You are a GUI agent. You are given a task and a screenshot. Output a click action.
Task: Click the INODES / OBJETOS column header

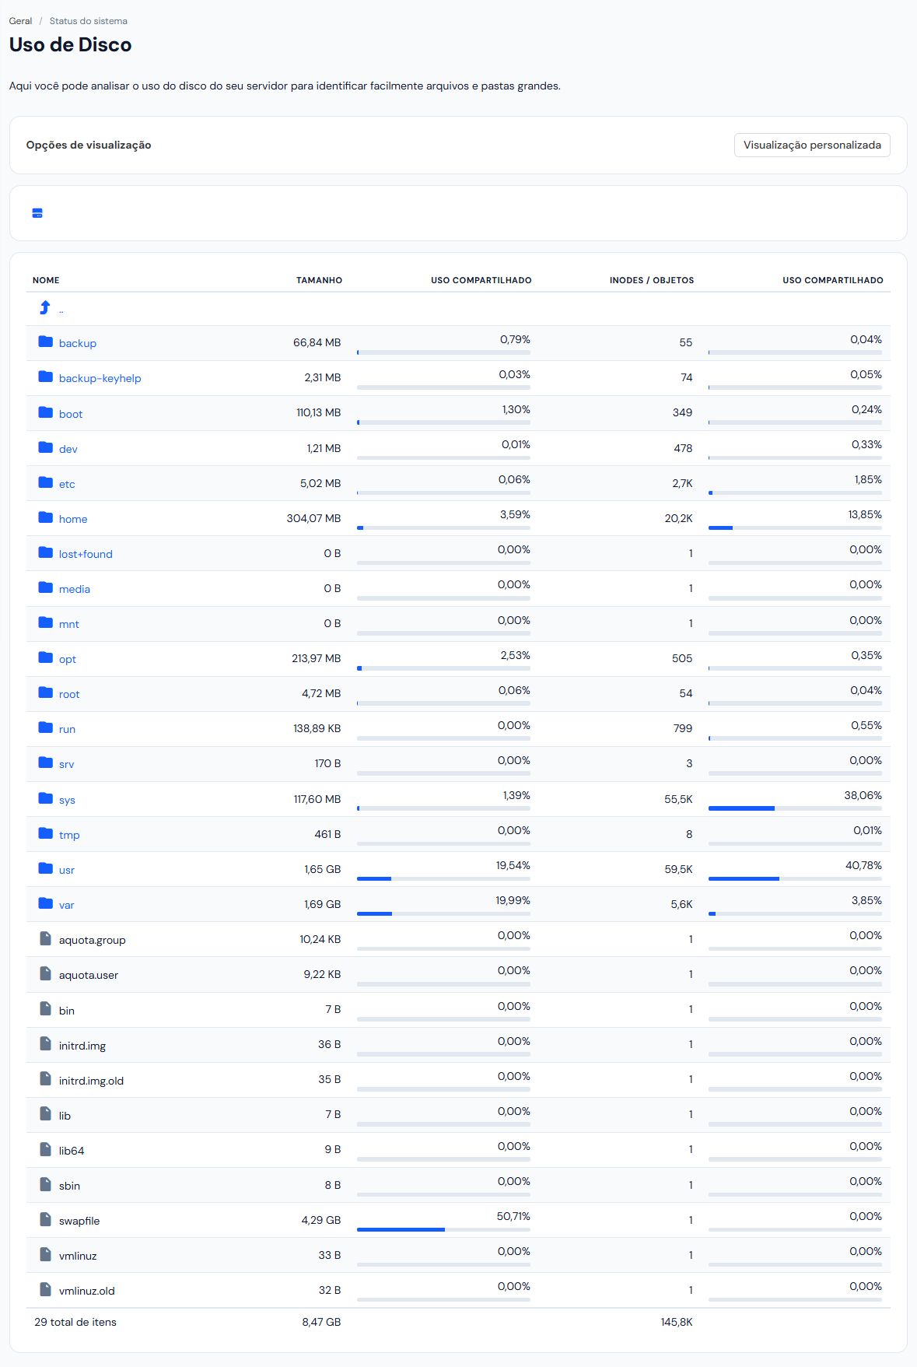[652, 280]
